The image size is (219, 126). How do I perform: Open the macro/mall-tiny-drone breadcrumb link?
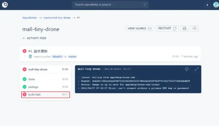57,18
